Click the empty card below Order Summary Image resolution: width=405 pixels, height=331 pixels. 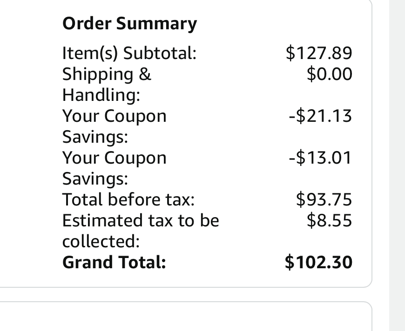click(186, 318)
